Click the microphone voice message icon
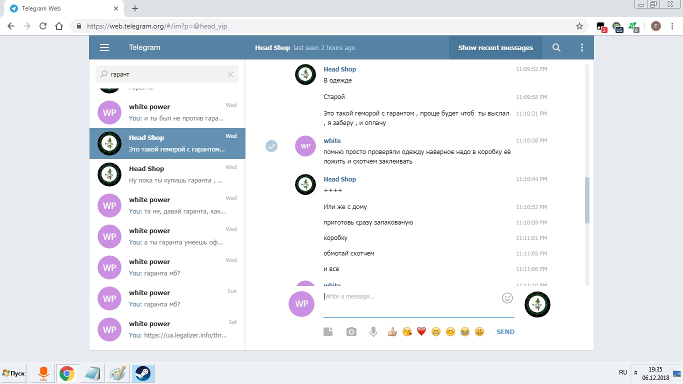The width and height of the screenshot is (683, 384). click(x=373, y=331)
